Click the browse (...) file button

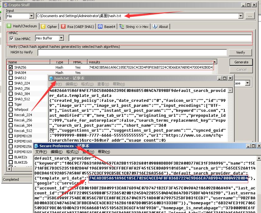(250, 16)
